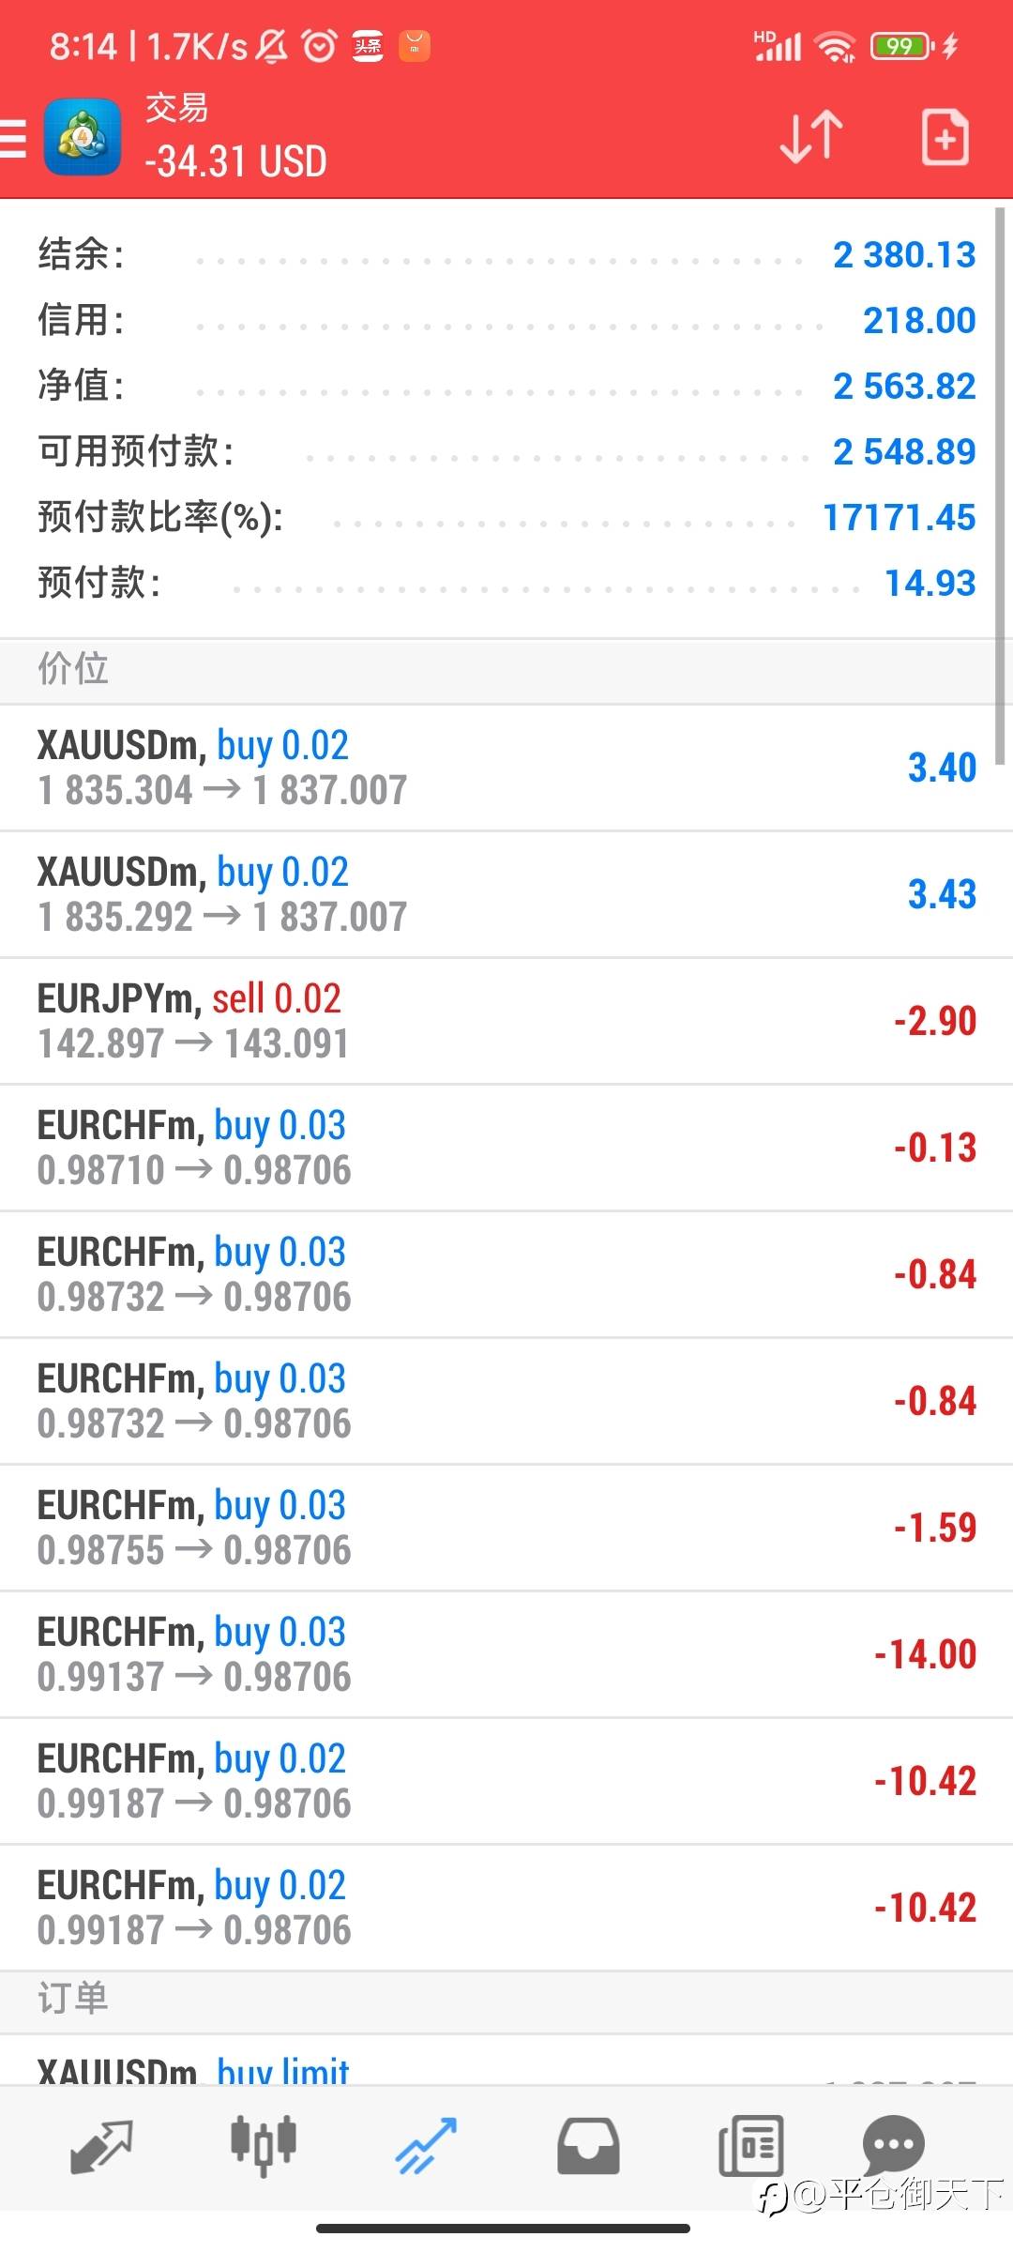The image size is (1013, 2252).
Task: Select XAUUSDm buy position with 3.40 profit
Action: tap(506, 768)
